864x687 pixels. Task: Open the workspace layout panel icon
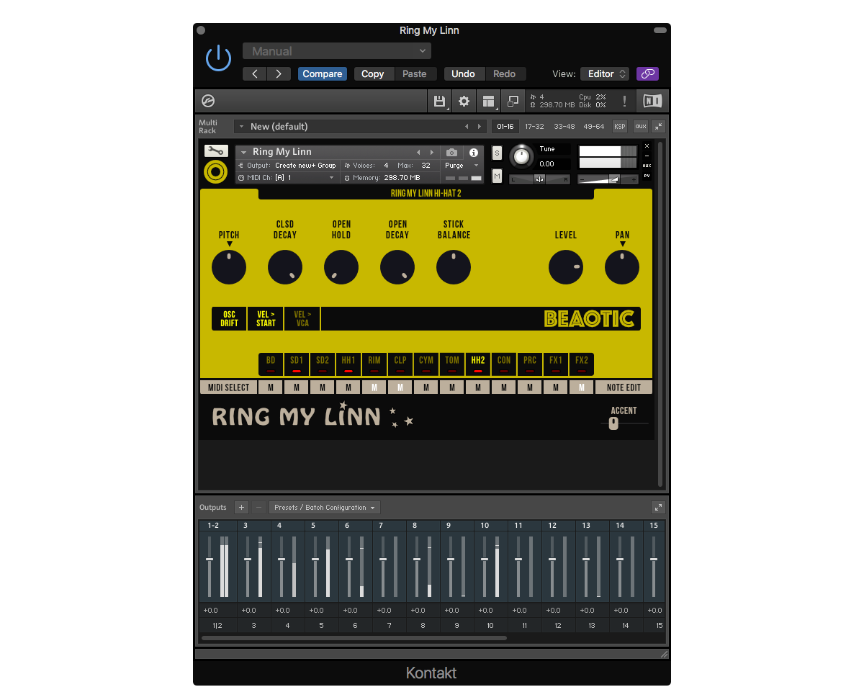489,101
